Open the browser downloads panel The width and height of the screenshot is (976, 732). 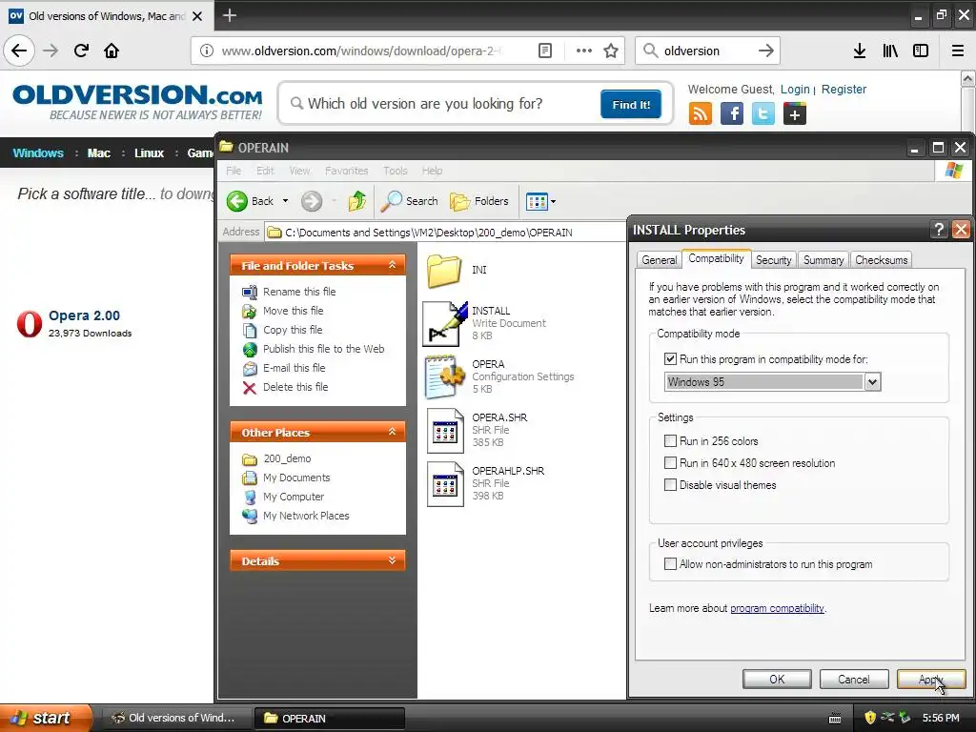point(860,51)
